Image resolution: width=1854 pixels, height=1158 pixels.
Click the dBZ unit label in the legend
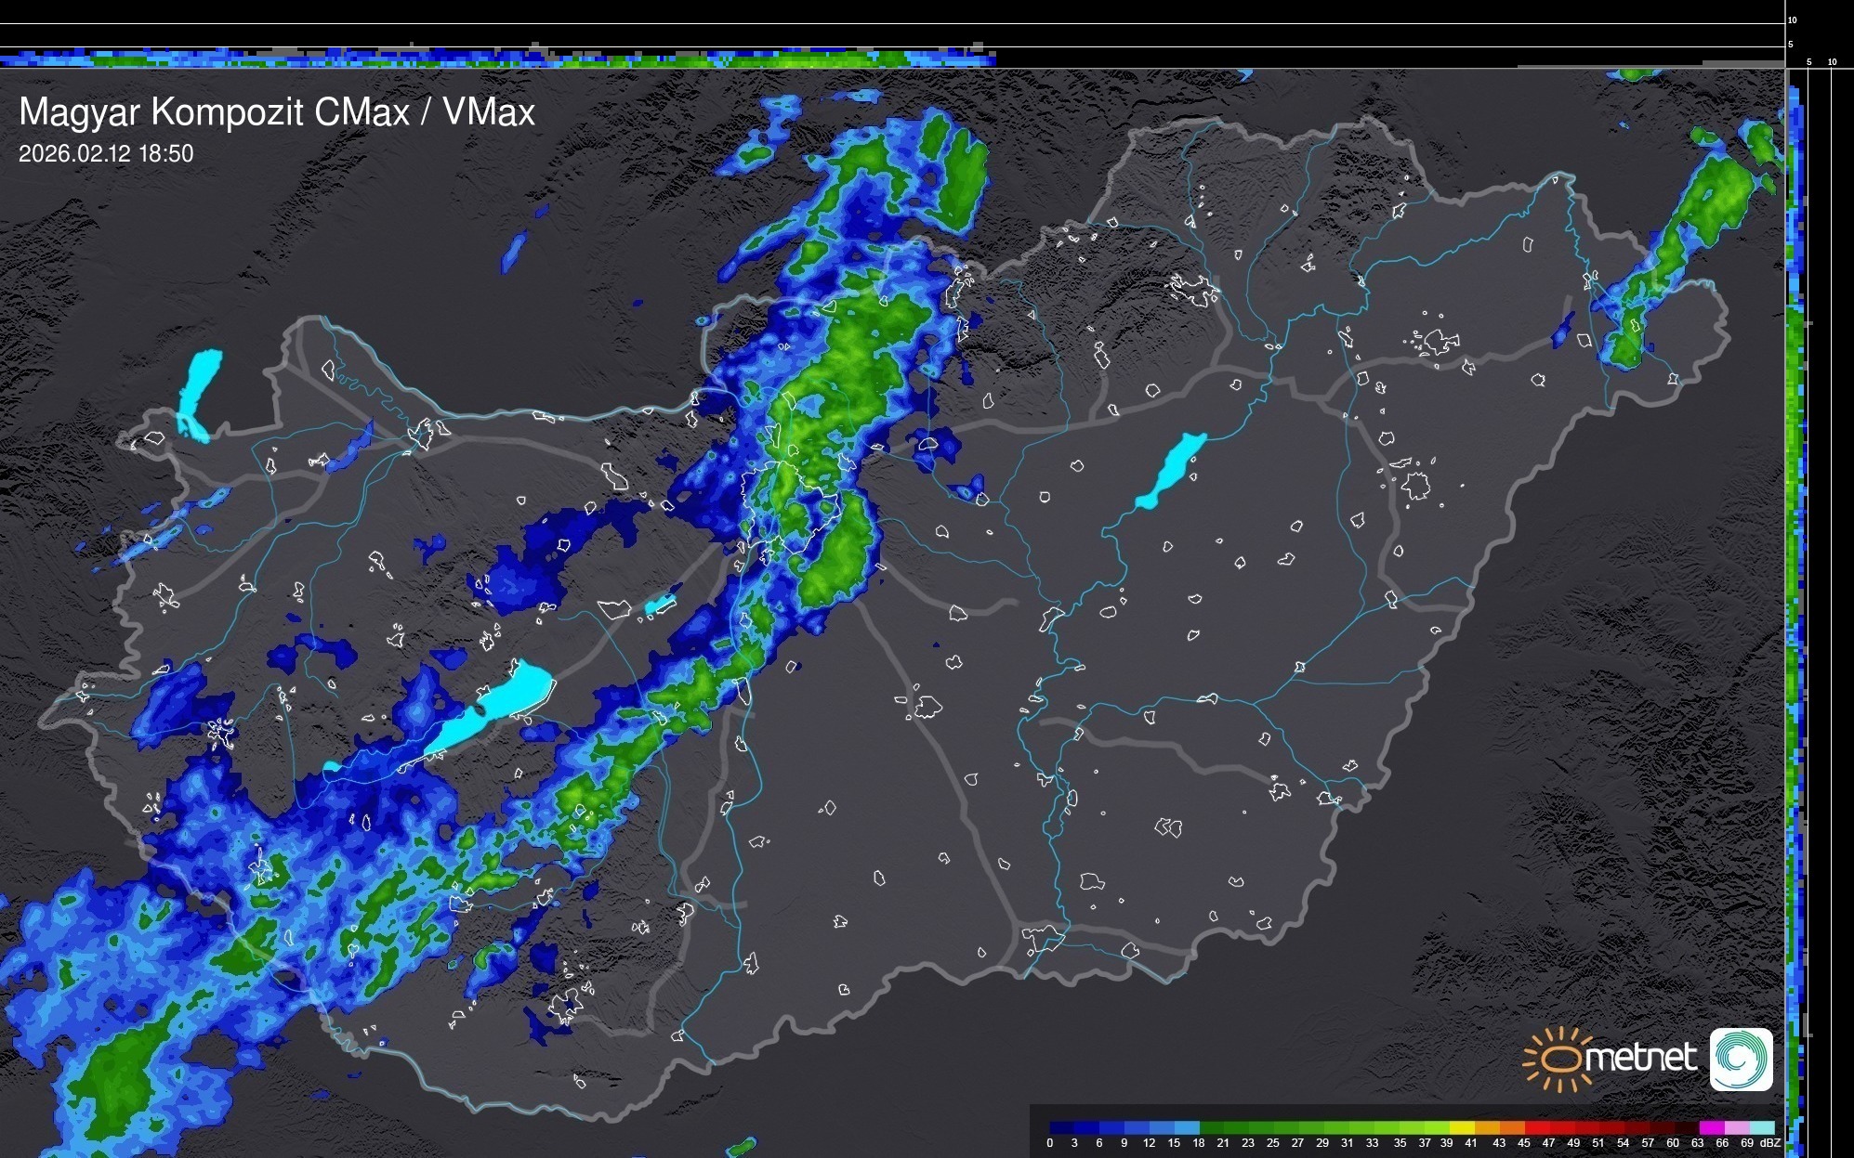pos(1770,1143)
